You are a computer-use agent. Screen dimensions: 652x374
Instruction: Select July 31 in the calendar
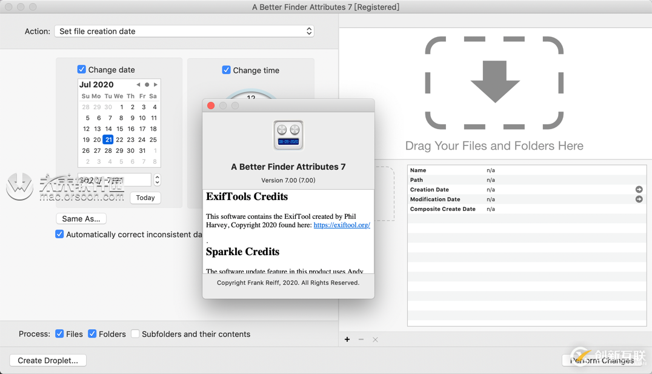click(x=142, y=150)
